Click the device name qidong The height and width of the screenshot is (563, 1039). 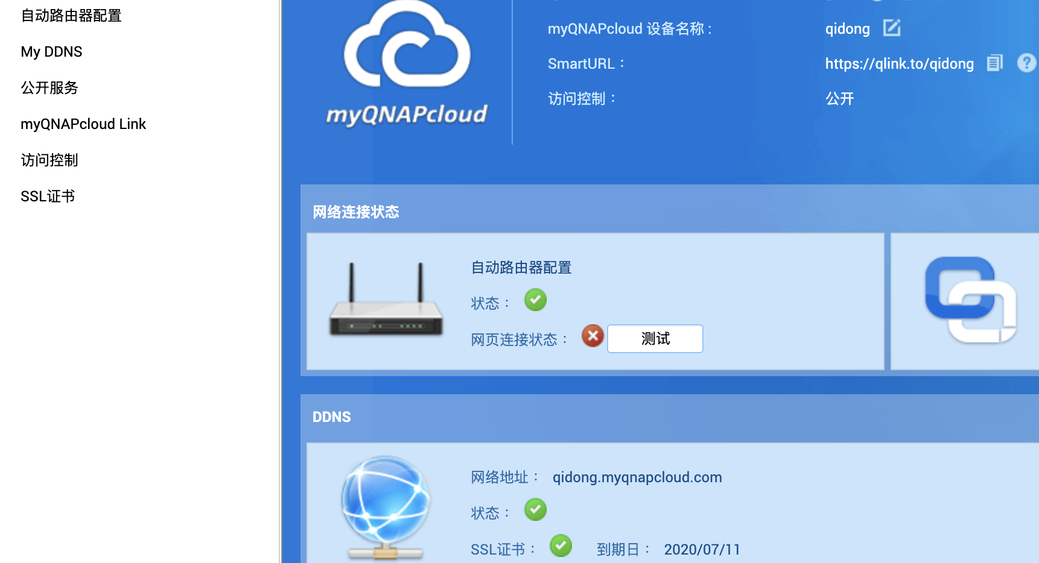point(847,29)
